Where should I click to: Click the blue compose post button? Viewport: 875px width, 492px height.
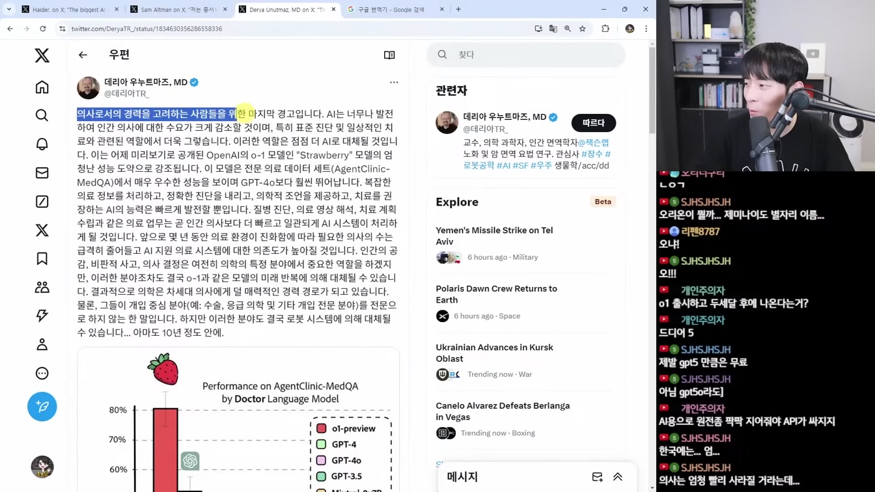[42, 406]
